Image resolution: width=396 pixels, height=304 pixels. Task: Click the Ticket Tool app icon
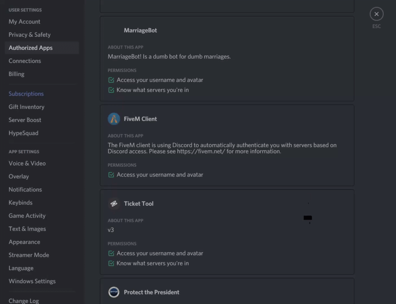[x=114, y=203]
